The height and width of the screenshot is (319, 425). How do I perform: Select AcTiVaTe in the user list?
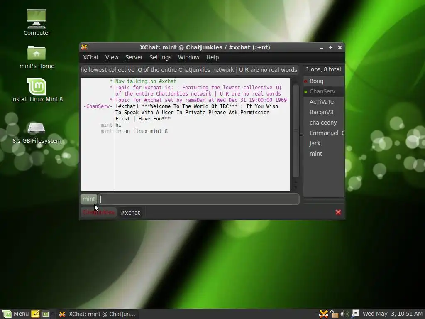[324, 102]
